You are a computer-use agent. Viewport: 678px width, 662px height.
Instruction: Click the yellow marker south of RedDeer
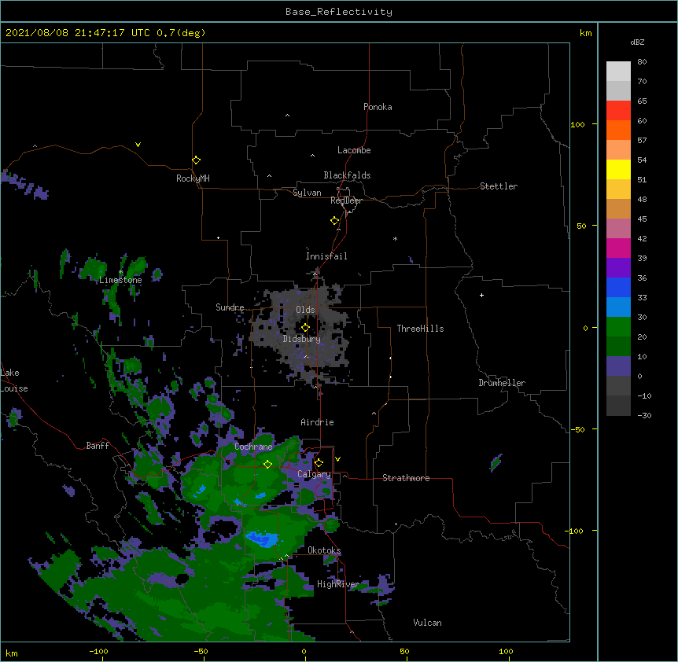click(335, 221)
